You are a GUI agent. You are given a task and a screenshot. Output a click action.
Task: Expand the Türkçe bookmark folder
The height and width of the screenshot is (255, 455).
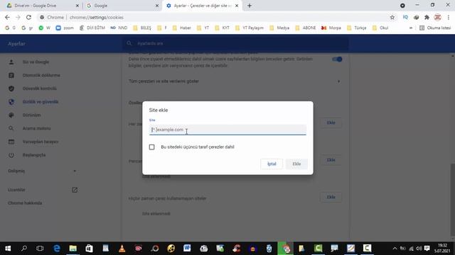click(357, 28)
